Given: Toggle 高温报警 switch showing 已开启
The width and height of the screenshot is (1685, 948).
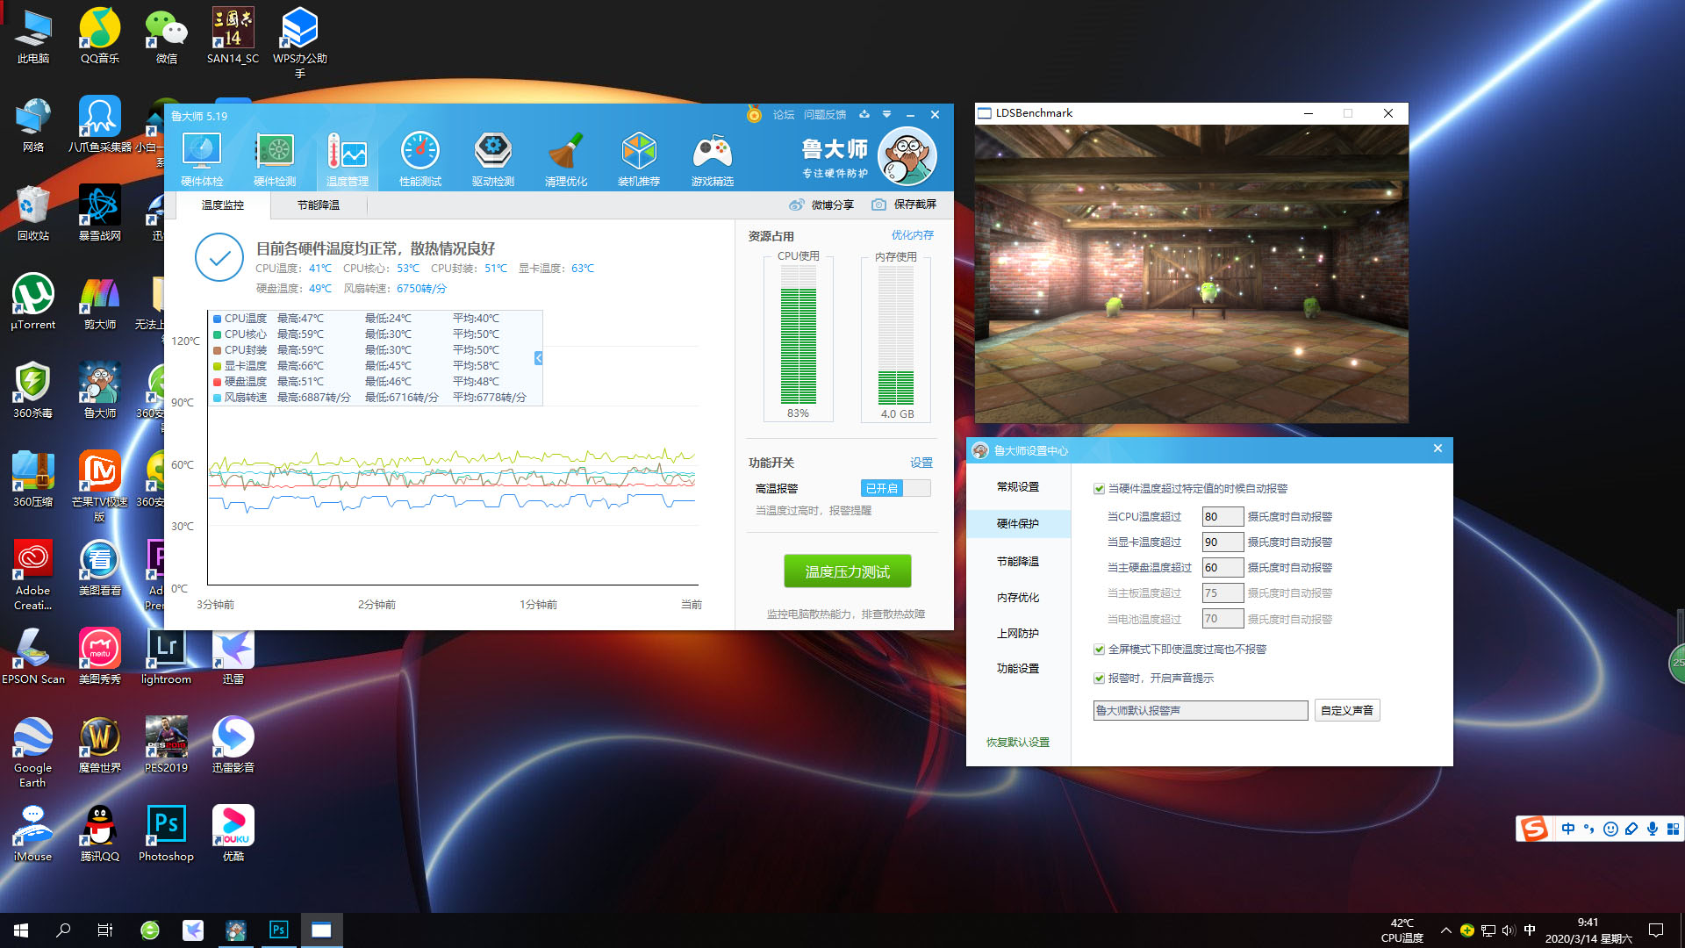Looking at the screenshot, I should (895, 488).
